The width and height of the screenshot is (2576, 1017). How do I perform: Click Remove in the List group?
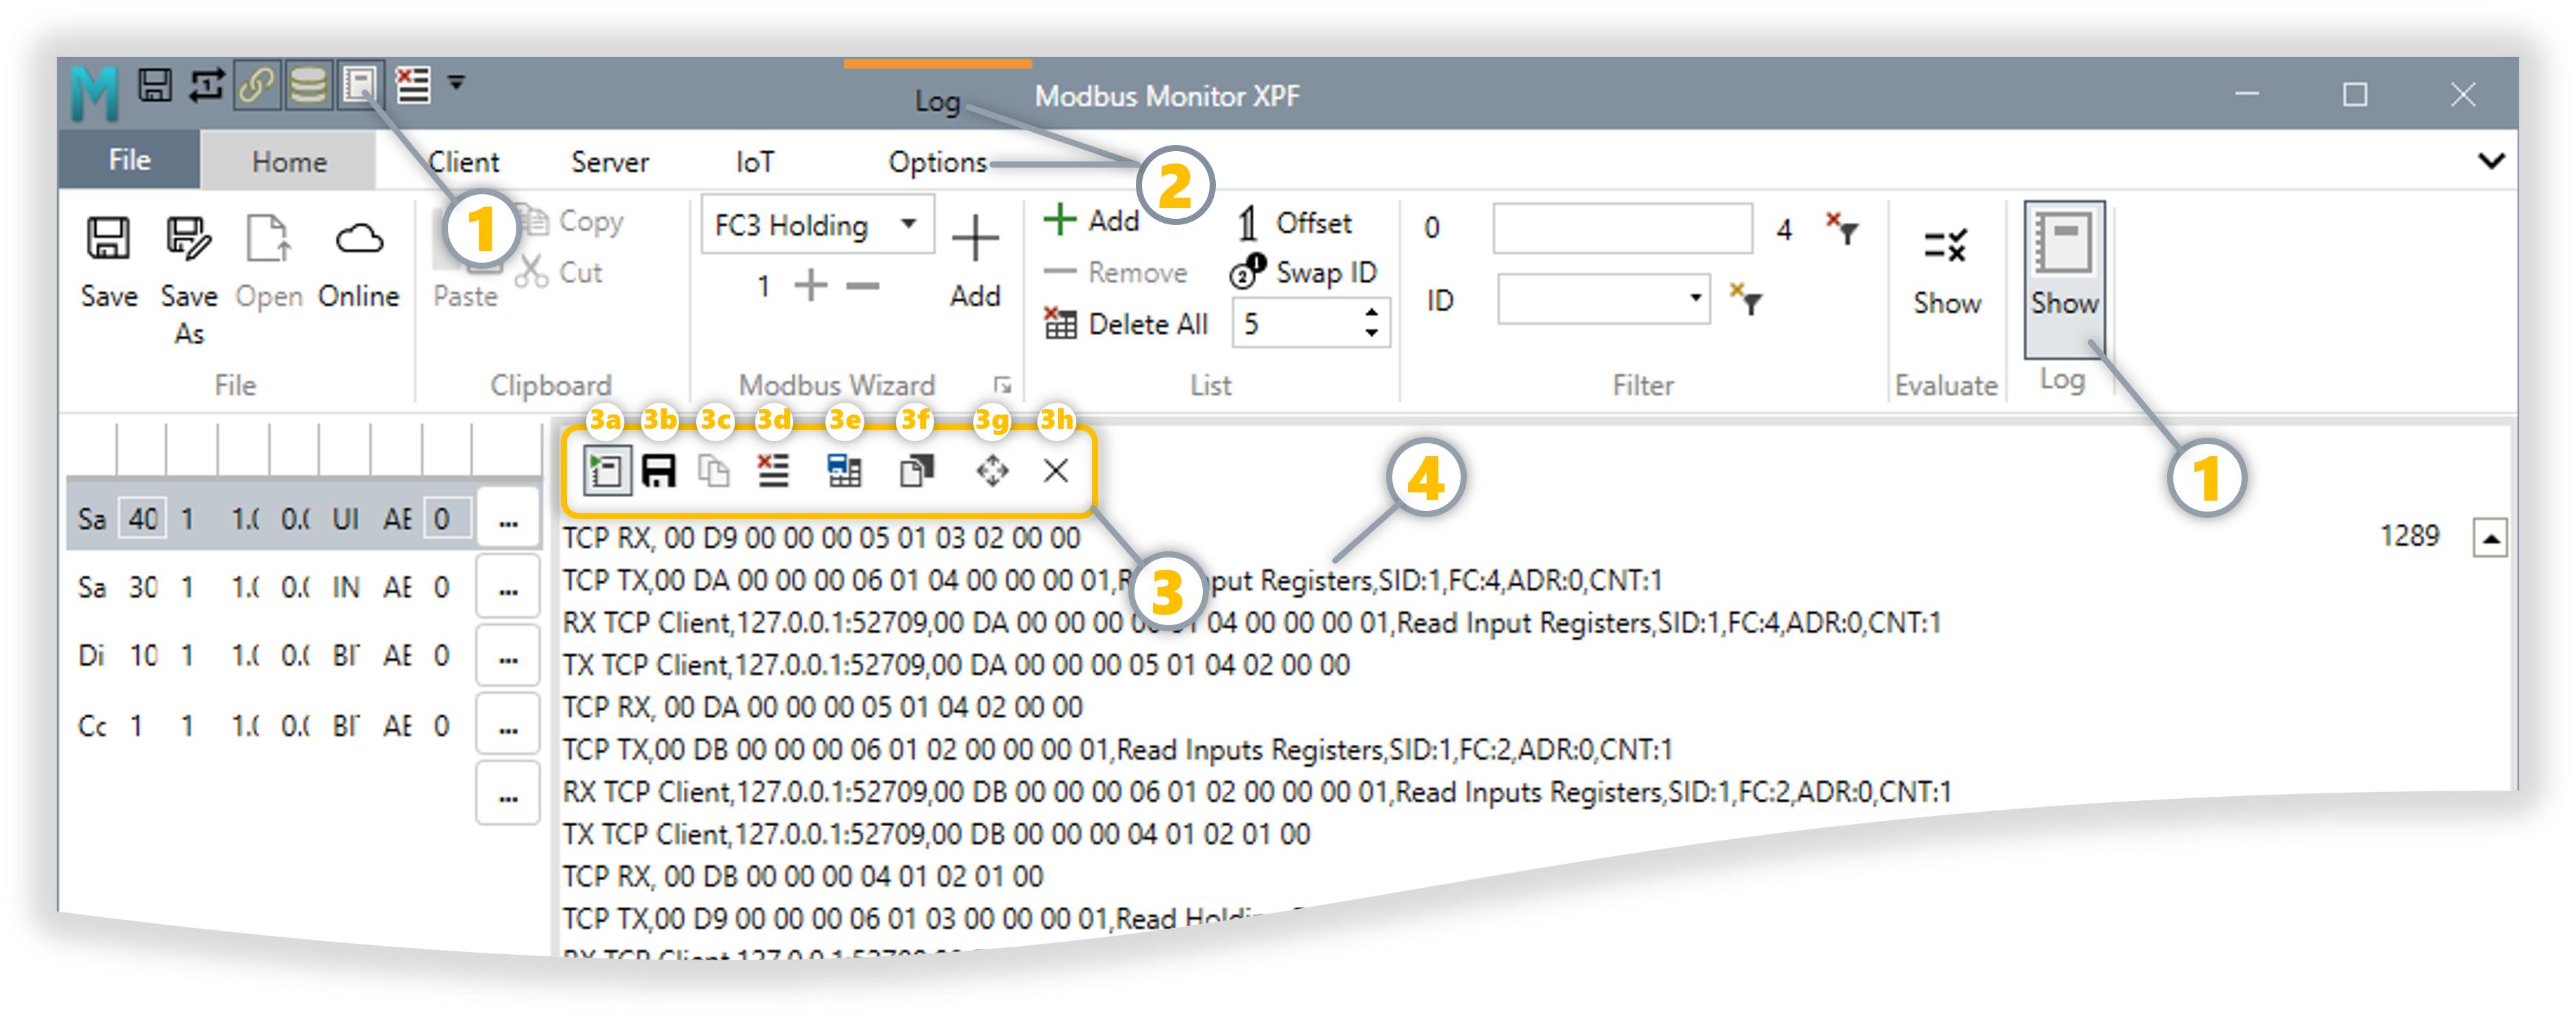[x=1115, y=272]
